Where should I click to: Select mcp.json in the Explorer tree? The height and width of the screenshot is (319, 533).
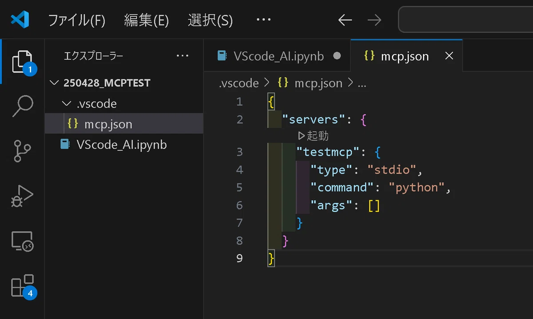coord(124,124)
